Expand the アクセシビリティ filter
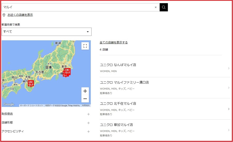This screenshot has width=233, height=142. tap(46, 131)
